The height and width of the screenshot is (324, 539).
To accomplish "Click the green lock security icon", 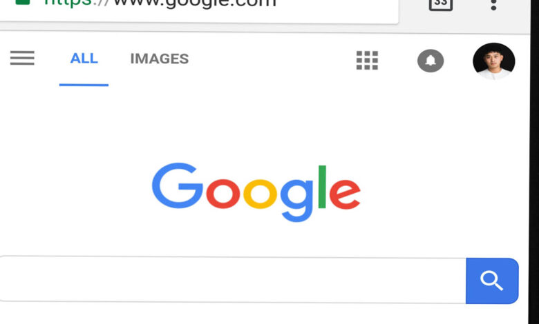I will coord(23,2).
